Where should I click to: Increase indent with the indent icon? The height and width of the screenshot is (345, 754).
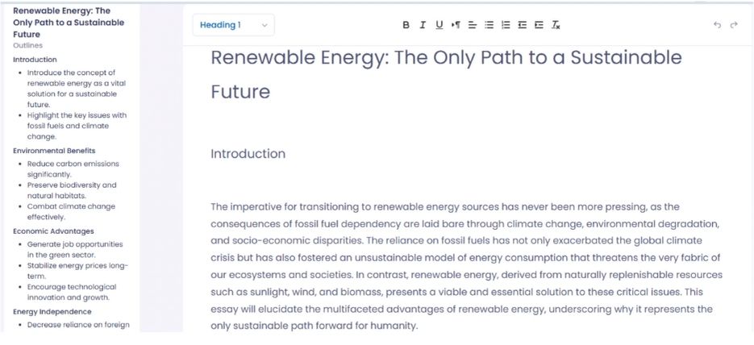(x=539, y=25)
